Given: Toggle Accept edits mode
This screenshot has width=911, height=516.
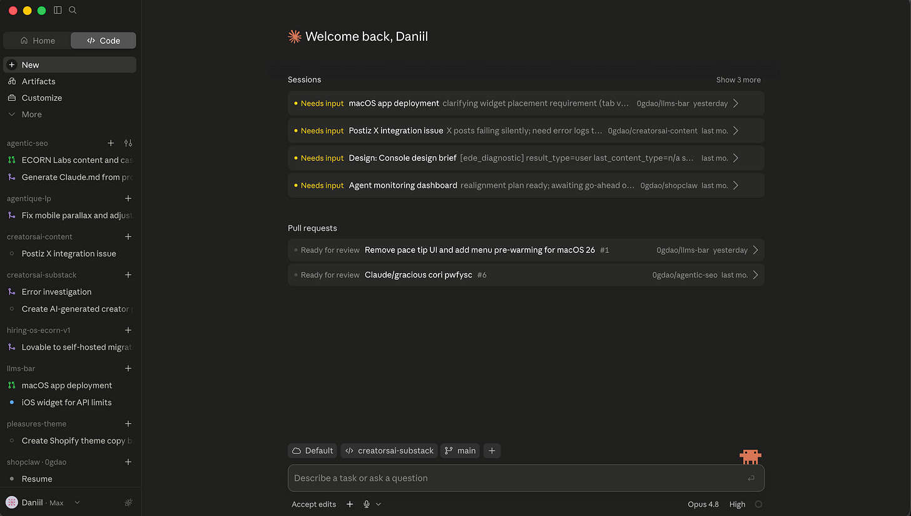Looking at the screenshot, I should tap(313, 504).
